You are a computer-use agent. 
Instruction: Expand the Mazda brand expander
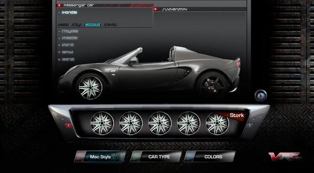pyautogui.click(x=59, y=38)
